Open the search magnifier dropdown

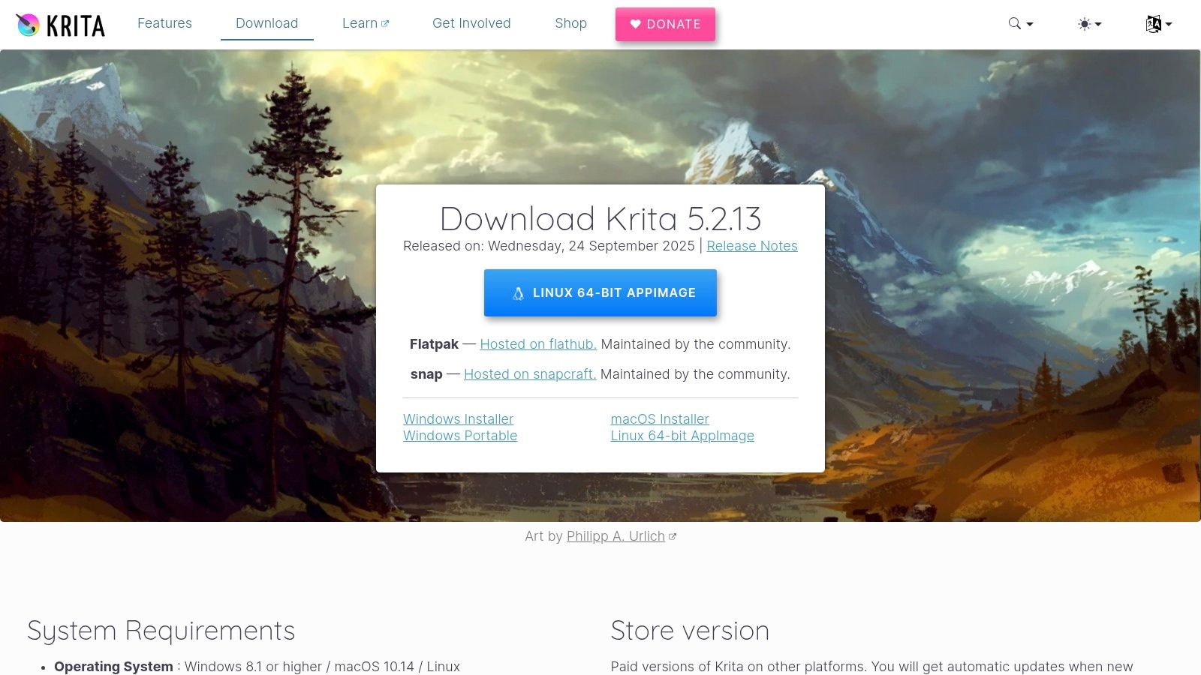1021,24
